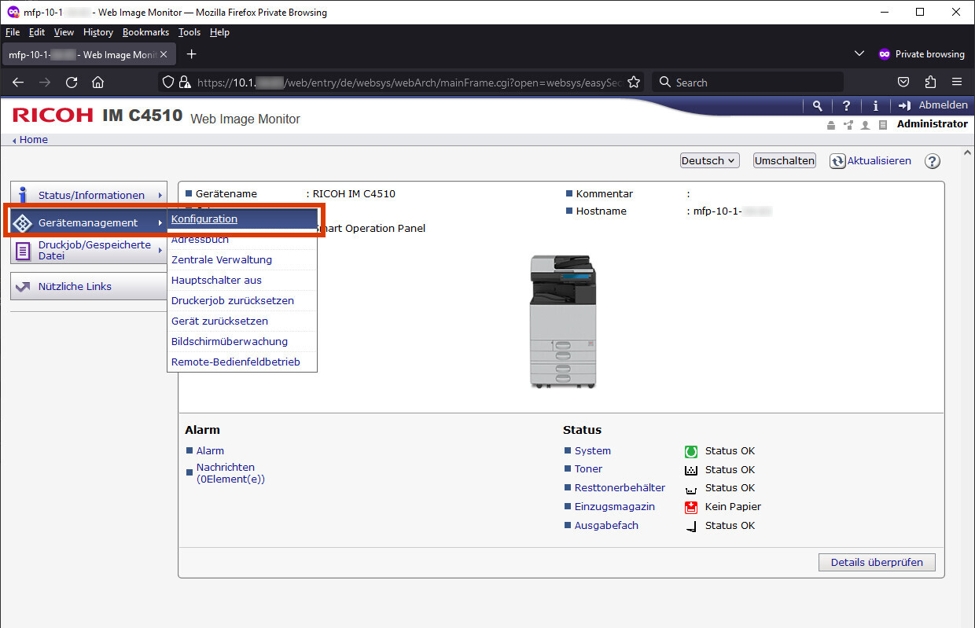Open the System status link
The image size is (975, 628).
click(593, 450)
